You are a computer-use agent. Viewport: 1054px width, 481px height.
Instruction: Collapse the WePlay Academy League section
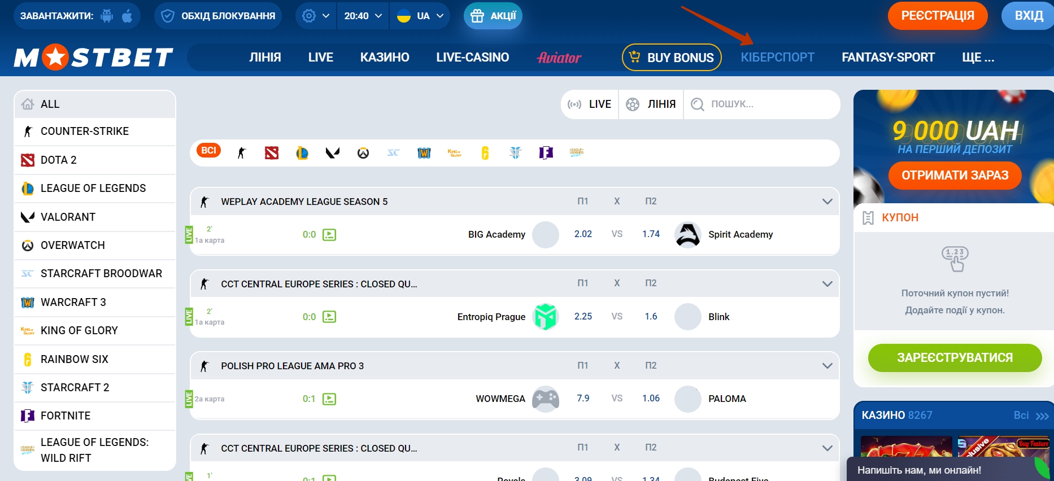click(827, 202)
